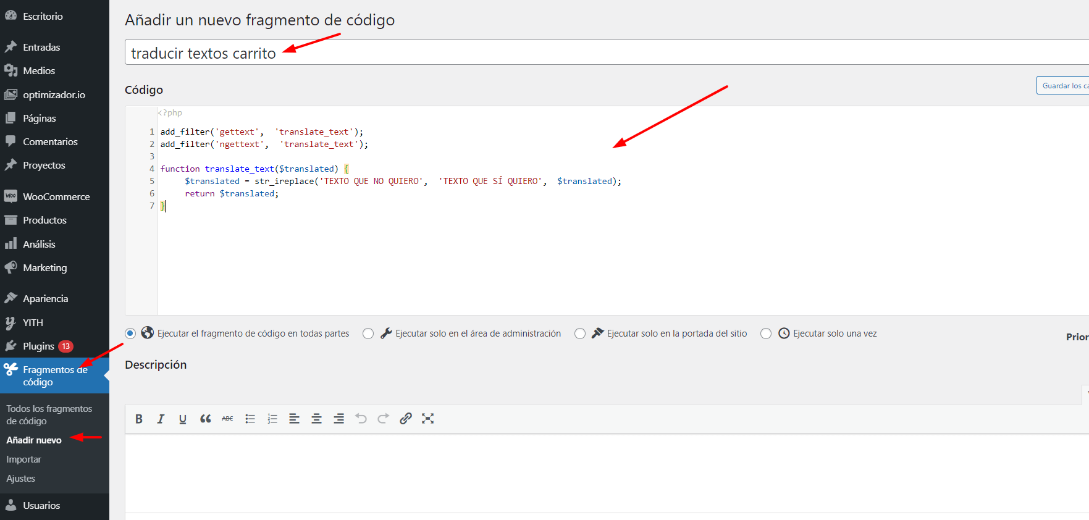Click the Plugins plug icon
The image size is (1089, 520).
coord(11,346)
